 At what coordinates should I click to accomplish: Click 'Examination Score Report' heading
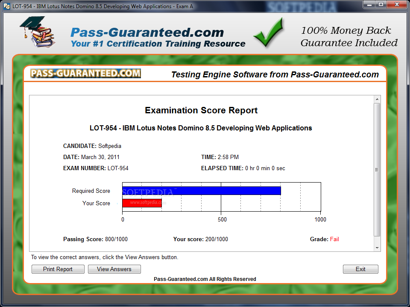(201, 110)
